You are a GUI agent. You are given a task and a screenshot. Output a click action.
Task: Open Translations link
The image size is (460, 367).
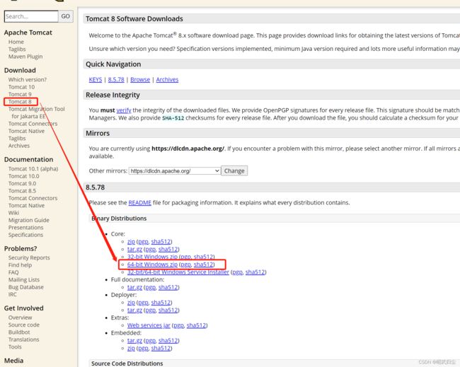24,339
